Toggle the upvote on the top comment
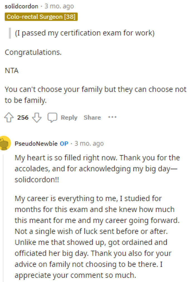Viewport: 195px width, 282px height. pos(9,117)
